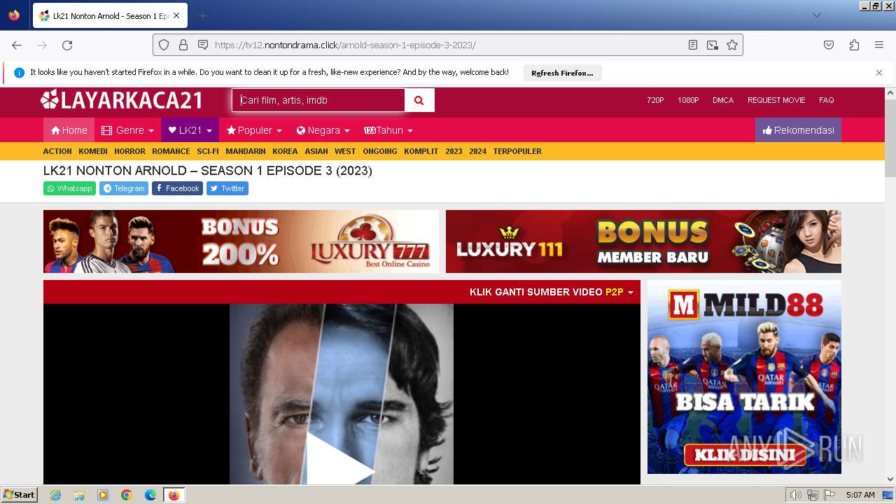Select the SCI-FI category

pyautogui.click(x=208, y=151)
